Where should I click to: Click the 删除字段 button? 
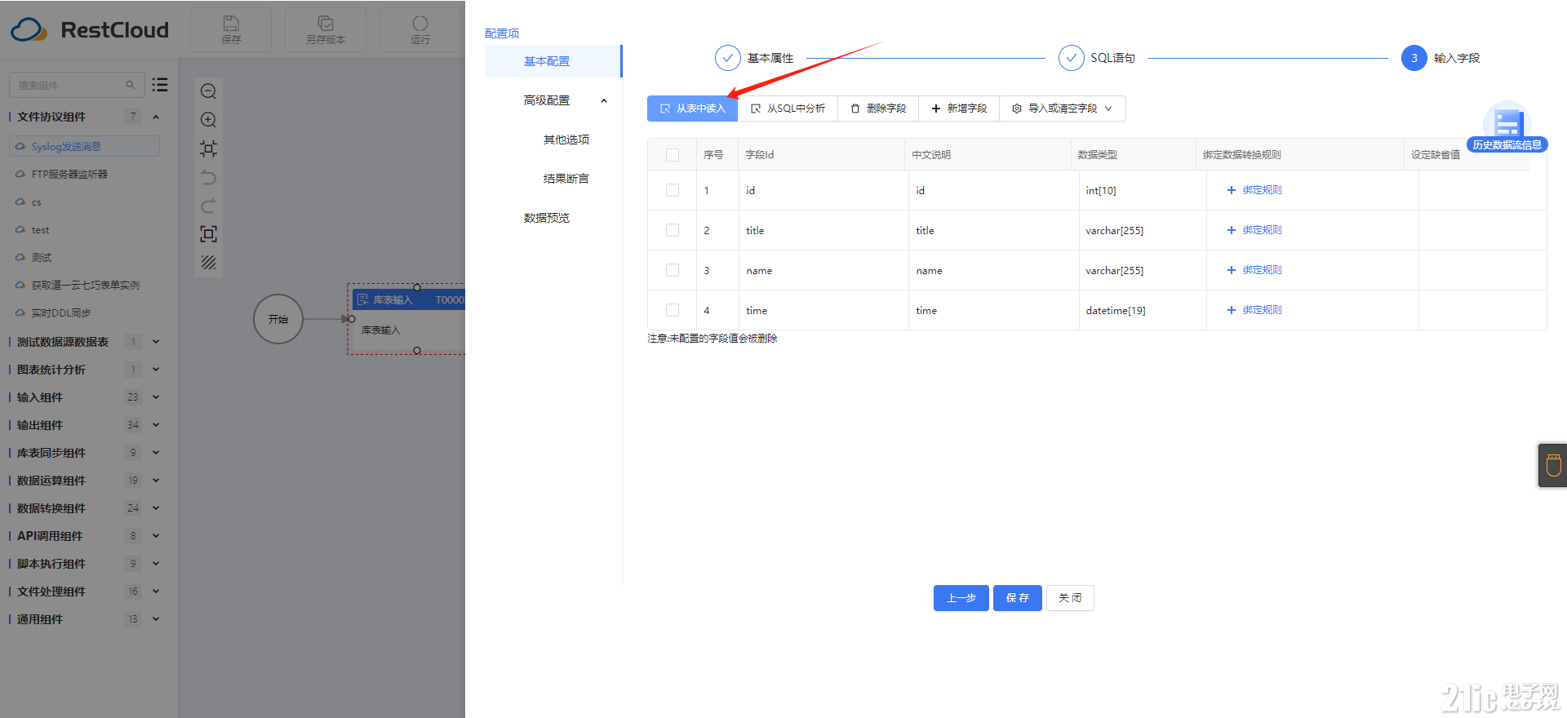click(x=878, y=109)
